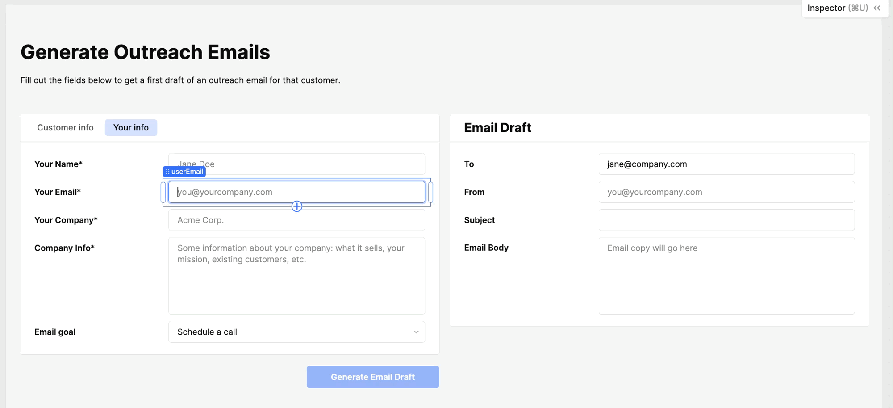893x408 pixels.
Task: Select the Subject input field
Action: (x=726, y=220)
